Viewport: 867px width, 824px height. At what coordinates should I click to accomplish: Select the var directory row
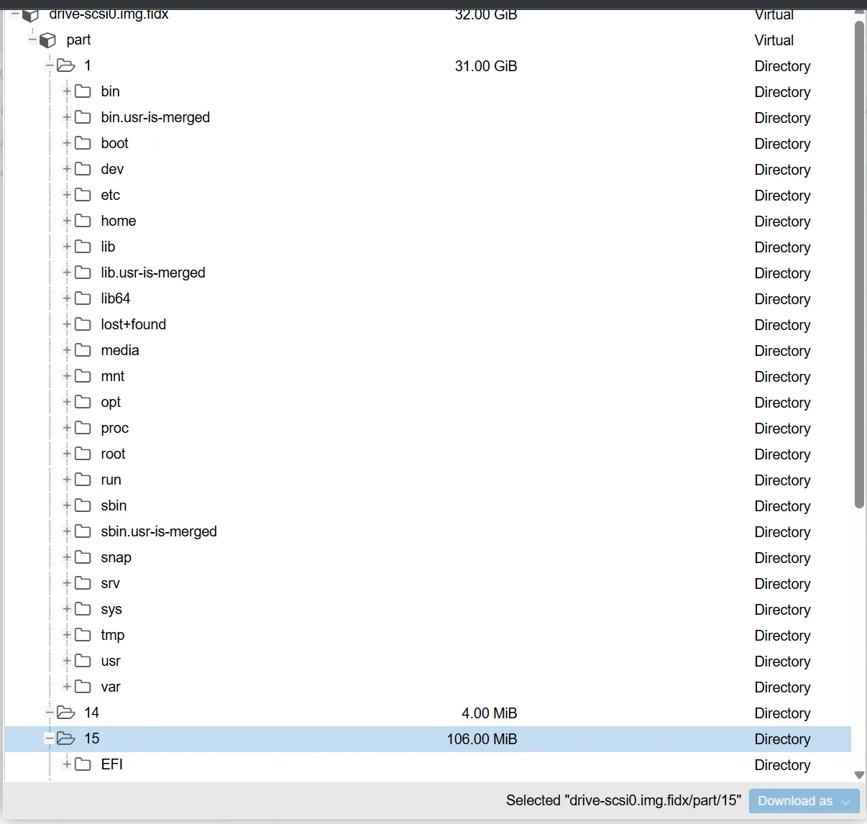428,687
